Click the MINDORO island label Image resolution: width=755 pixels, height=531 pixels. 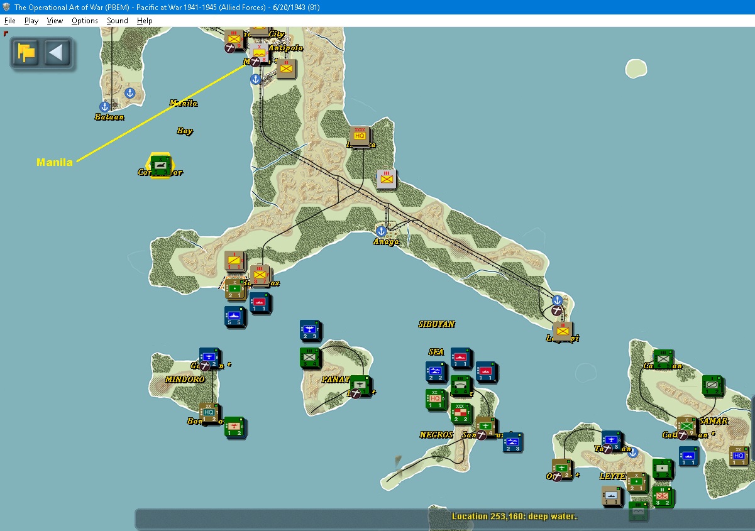(185, 380)
